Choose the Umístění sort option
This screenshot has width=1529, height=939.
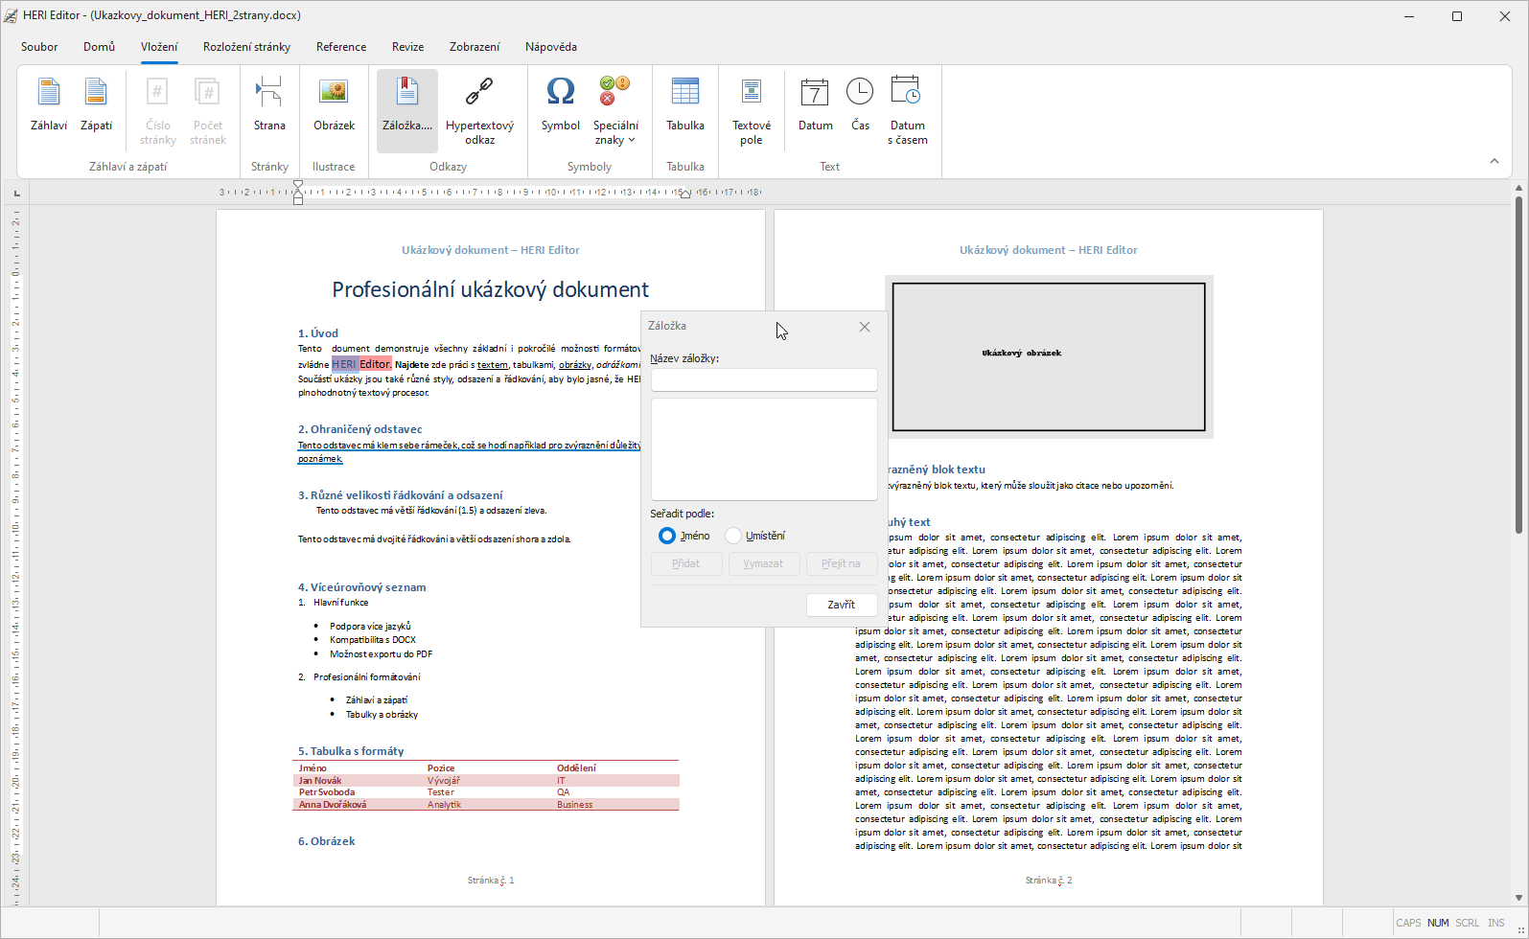coord(734,536)
